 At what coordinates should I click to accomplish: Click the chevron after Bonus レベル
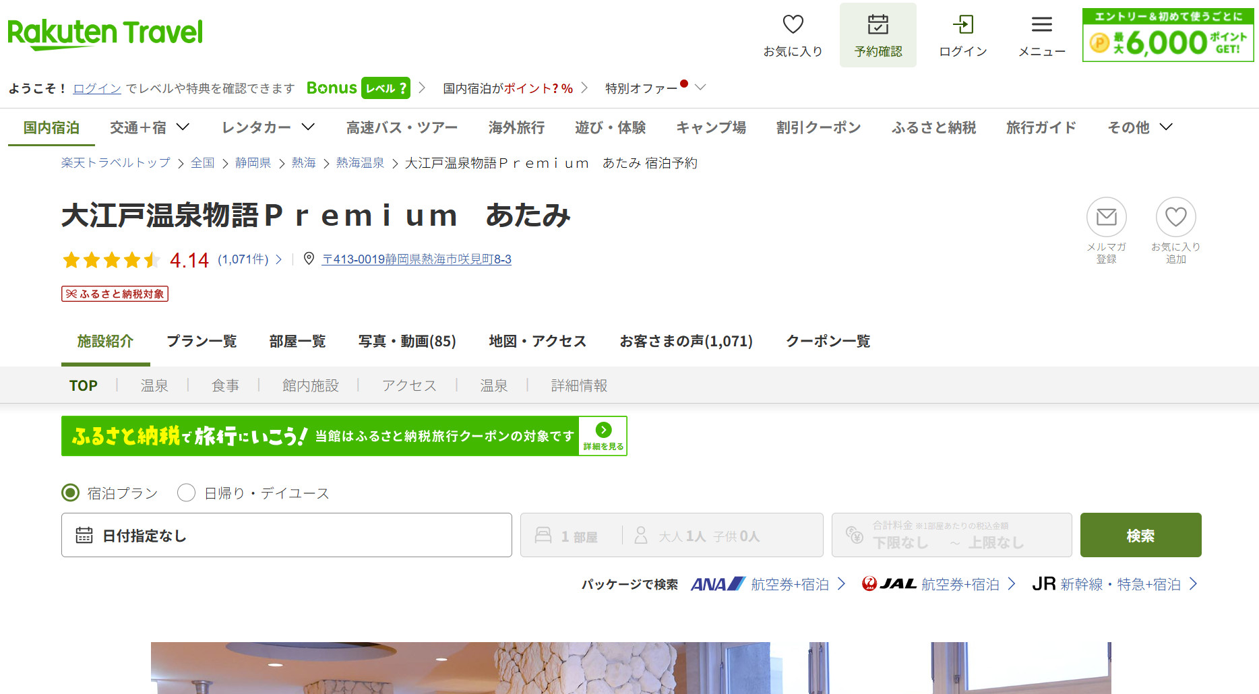422,88
